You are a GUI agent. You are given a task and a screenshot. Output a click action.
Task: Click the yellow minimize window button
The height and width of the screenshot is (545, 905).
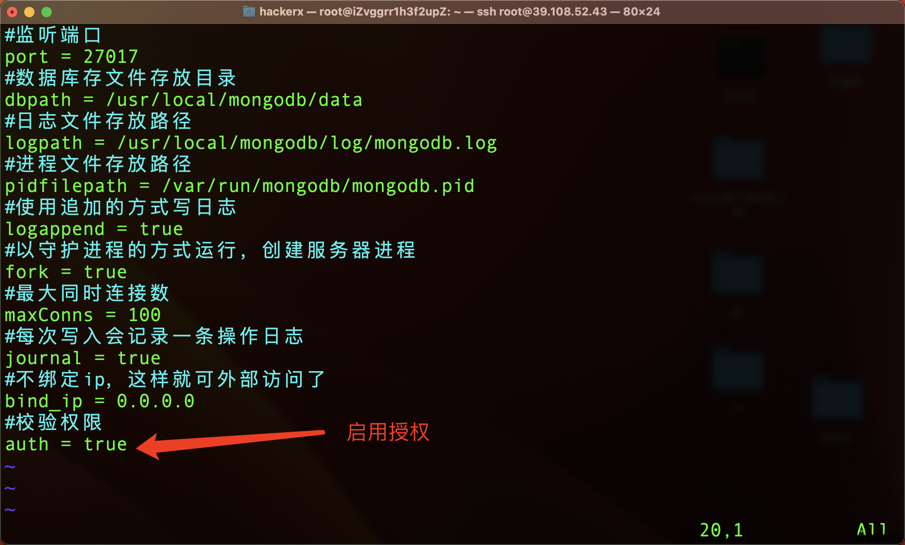[29, 12]
